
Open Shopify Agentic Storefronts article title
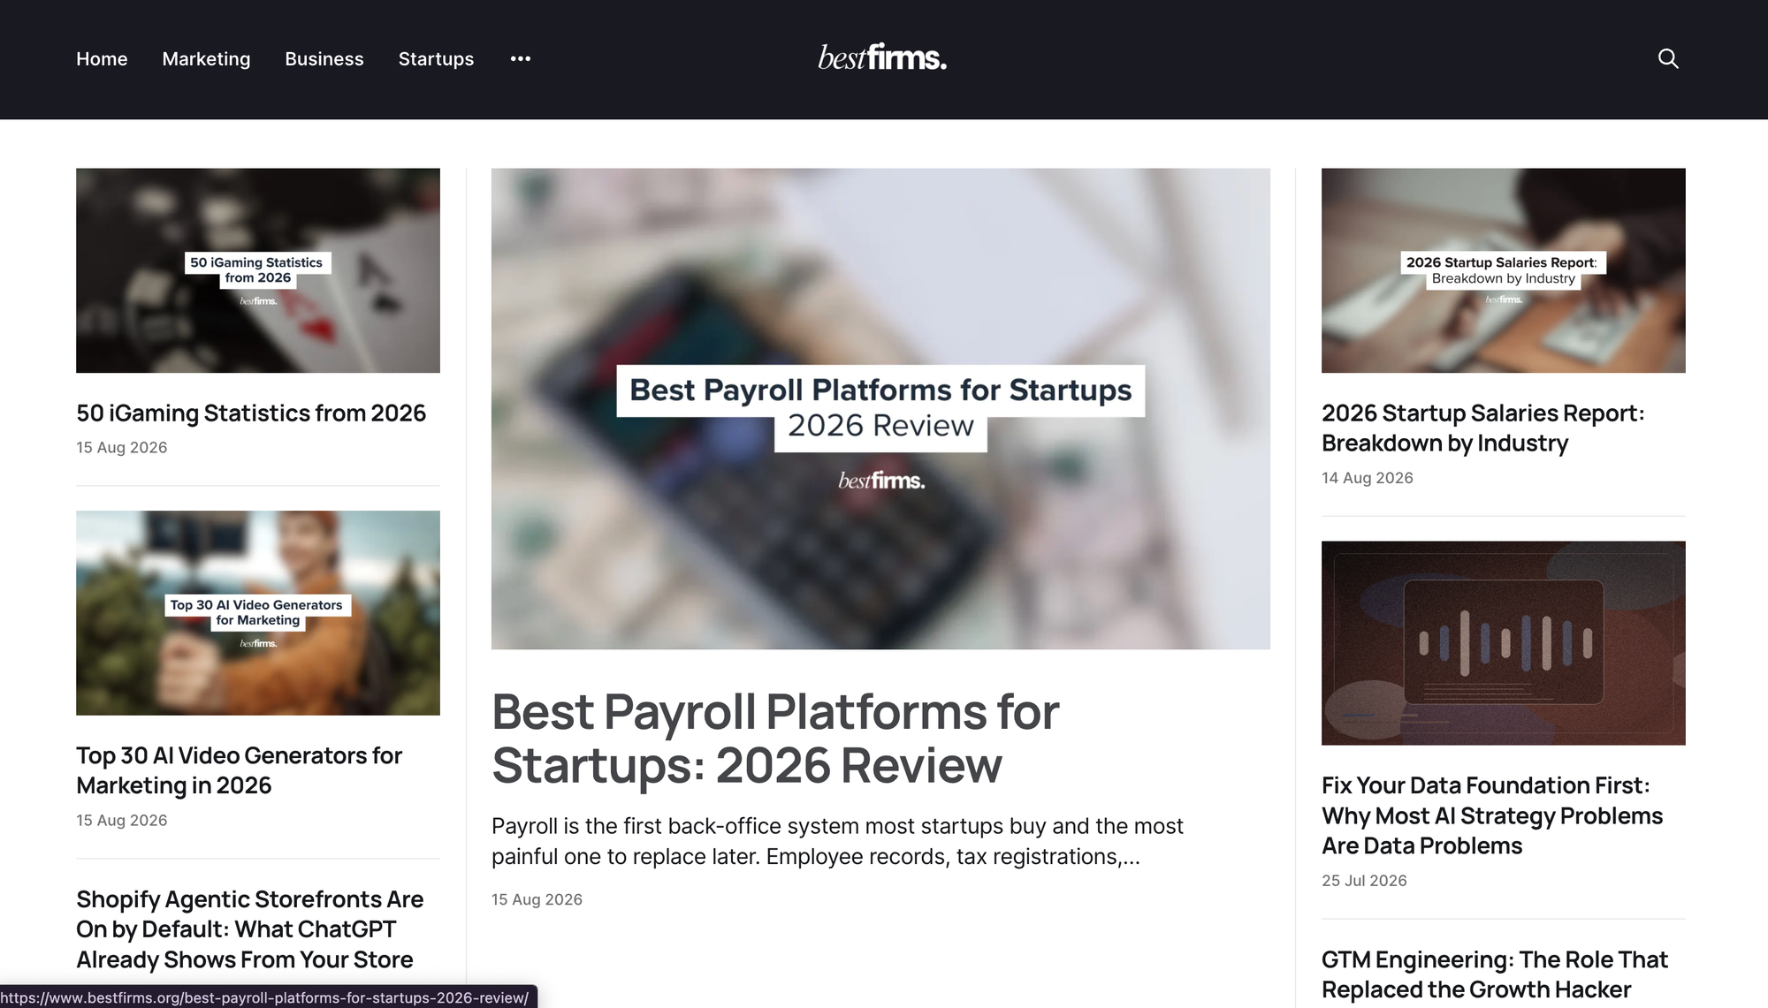[x=250, y=929]
